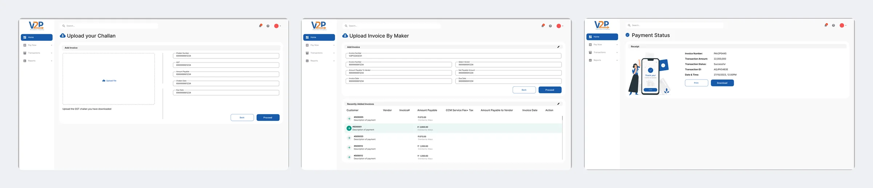This screenshot has height=188, width=873.
Task: Click help question icon in Upload Invoice By Maker screen
Action: click(550, 26)
